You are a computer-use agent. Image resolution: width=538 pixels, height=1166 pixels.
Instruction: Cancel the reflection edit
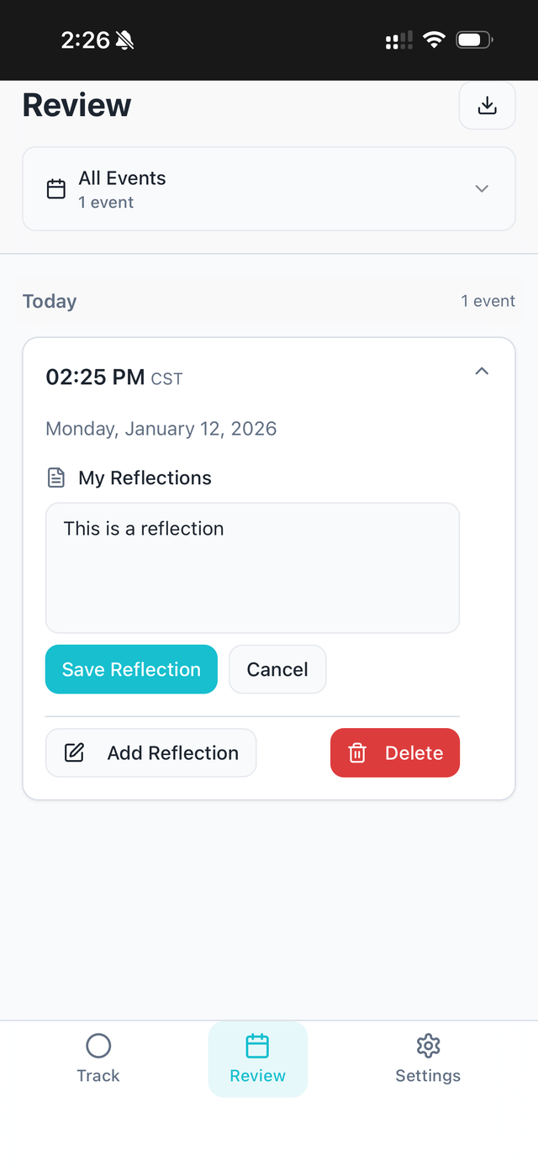click(277, 669)
